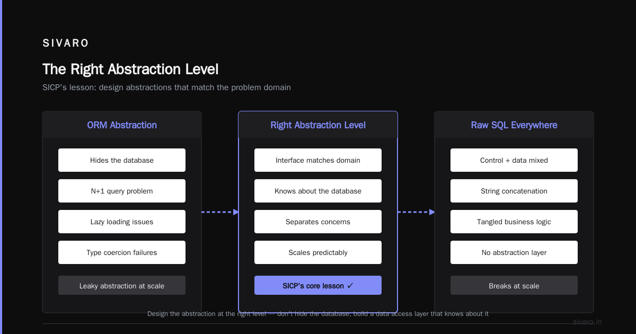Image resolution: width=636 pixels, height=334 pixels.
Task: Click 'Knows about the database' card
Action: point(318,191)
